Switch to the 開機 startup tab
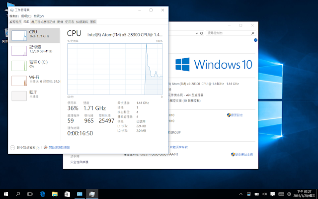 pyautogui.click(x=60, y=22)
